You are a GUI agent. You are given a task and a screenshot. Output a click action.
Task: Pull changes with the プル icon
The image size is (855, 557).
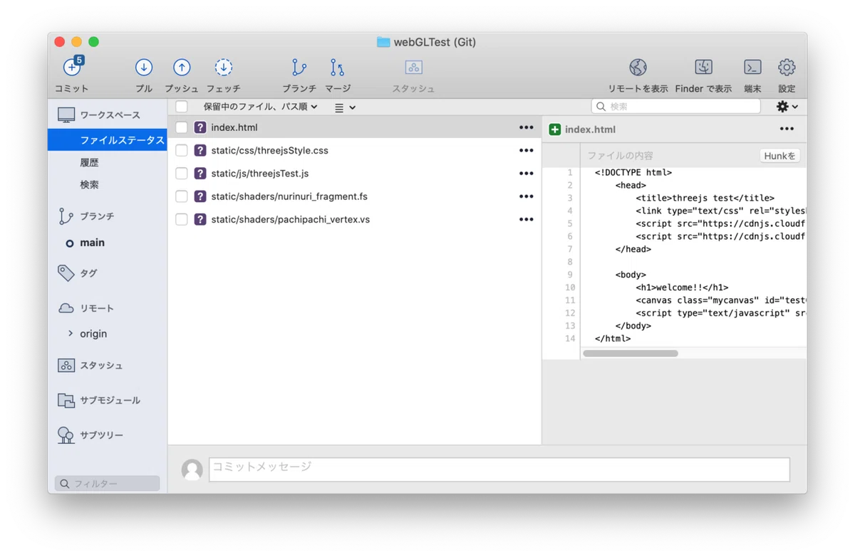click(x=144, y=68)
